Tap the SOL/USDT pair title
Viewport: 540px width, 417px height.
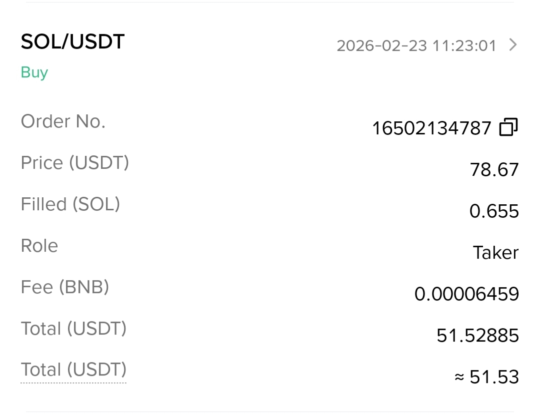click(72, 42)
